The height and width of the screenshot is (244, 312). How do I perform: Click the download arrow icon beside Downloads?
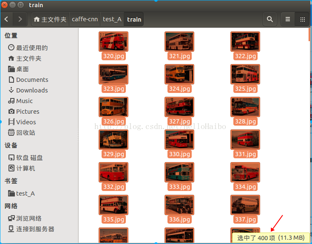(x=11, y=90)
